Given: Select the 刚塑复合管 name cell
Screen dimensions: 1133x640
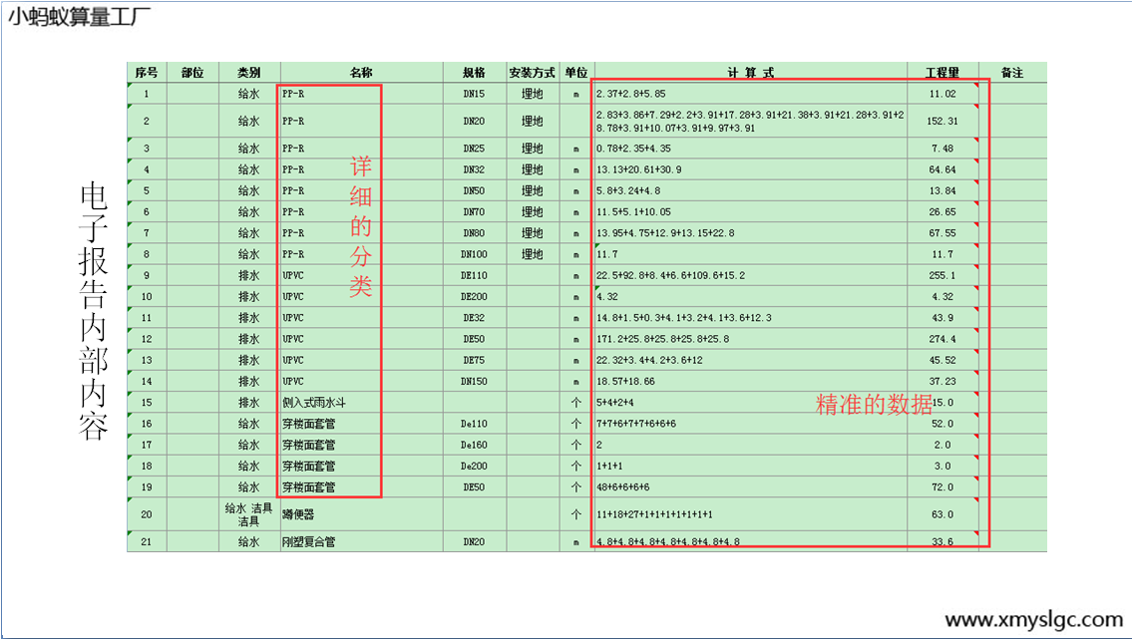Looking at the screenshot, I should (309, 542).
